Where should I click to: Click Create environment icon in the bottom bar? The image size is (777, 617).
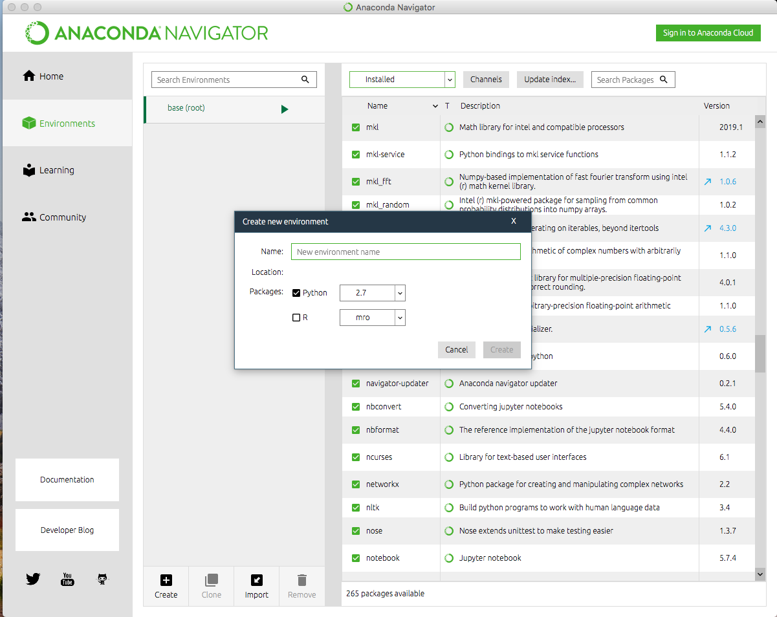coord(166,580)
